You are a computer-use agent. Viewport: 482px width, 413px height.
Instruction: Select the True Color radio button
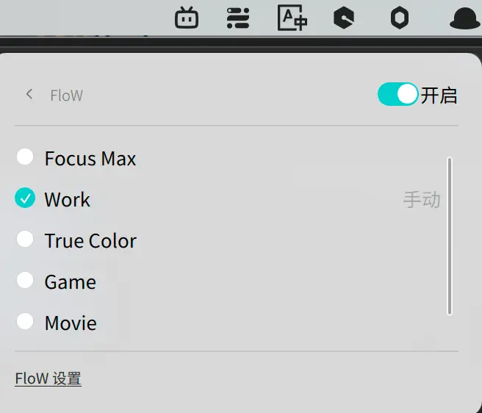25,239
